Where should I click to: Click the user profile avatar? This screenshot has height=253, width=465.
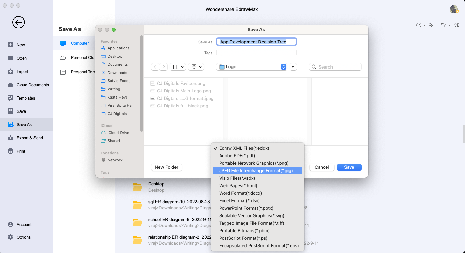454,9
